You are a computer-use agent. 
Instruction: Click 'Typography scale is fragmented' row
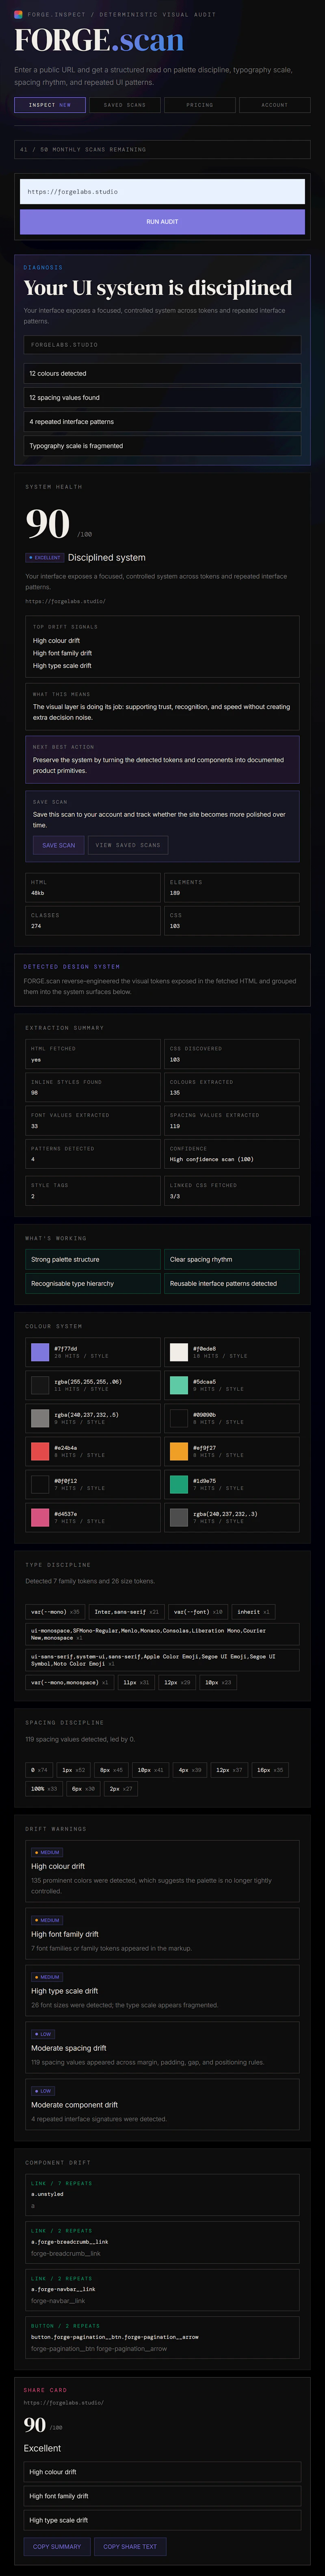(162, 446)
